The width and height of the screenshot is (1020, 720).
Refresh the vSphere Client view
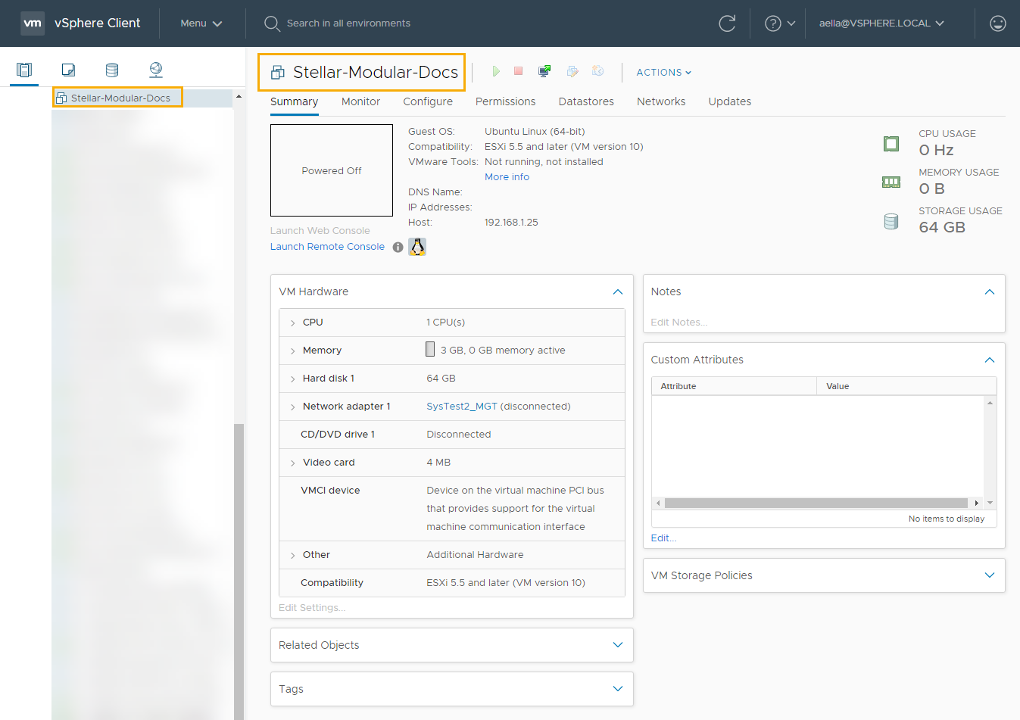(x=727, y=23)
